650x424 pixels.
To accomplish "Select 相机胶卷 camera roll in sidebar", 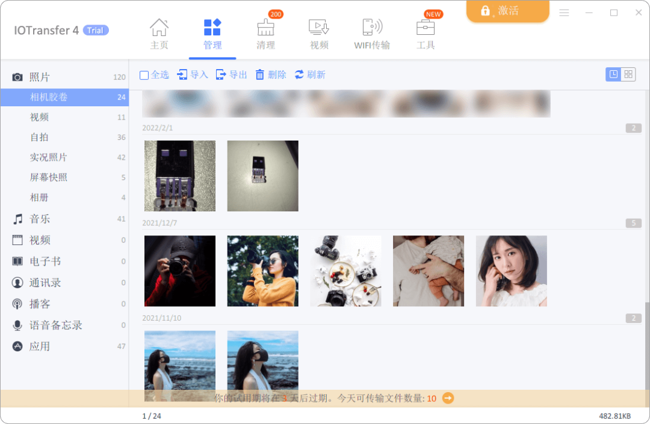I will [x=50, y=97].
